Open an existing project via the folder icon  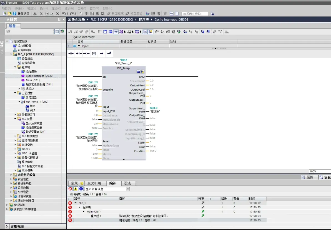pyautogui.click(x=9, y=14)
